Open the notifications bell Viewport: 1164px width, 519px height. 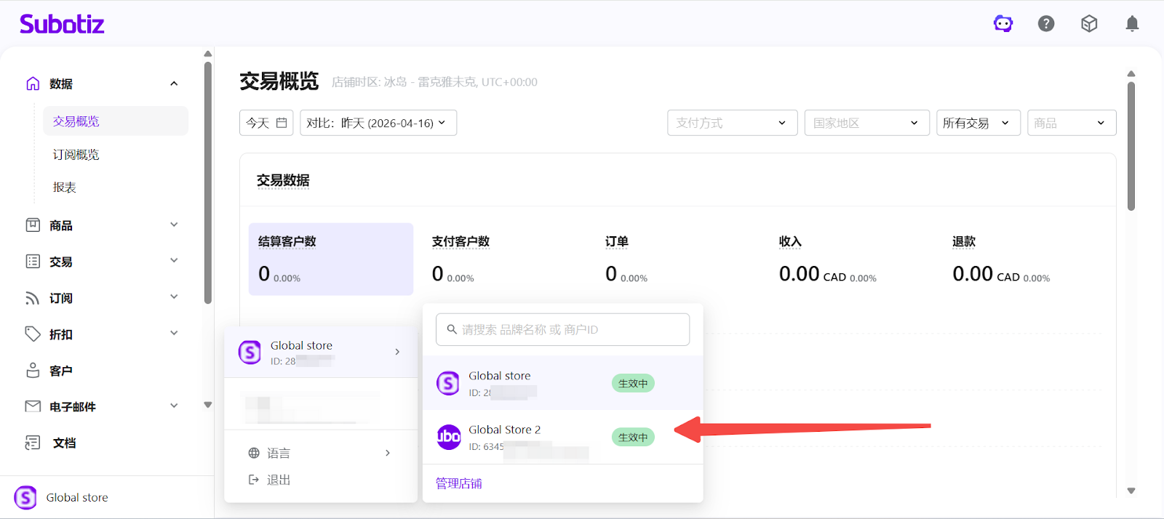click(x=1132, y=24)
